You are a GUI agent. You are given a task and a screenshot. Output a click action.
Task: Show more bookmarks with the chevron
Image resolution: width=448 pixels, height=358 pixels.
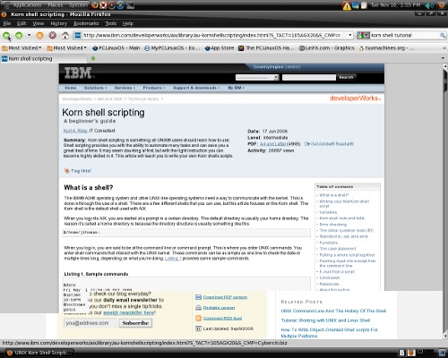pos(444,47)
